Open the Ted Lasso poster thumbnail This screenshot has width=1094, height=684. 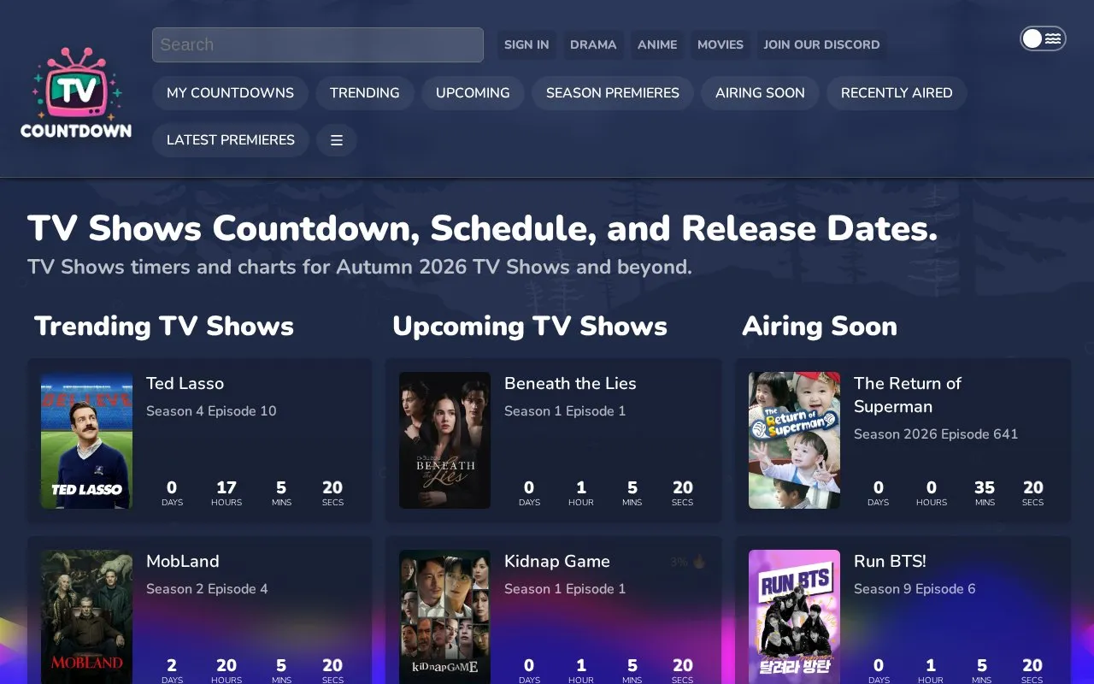(86, 440)
